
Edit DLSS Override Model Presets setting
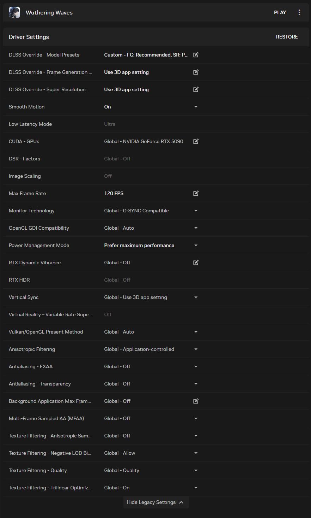(x=196, y=55)
